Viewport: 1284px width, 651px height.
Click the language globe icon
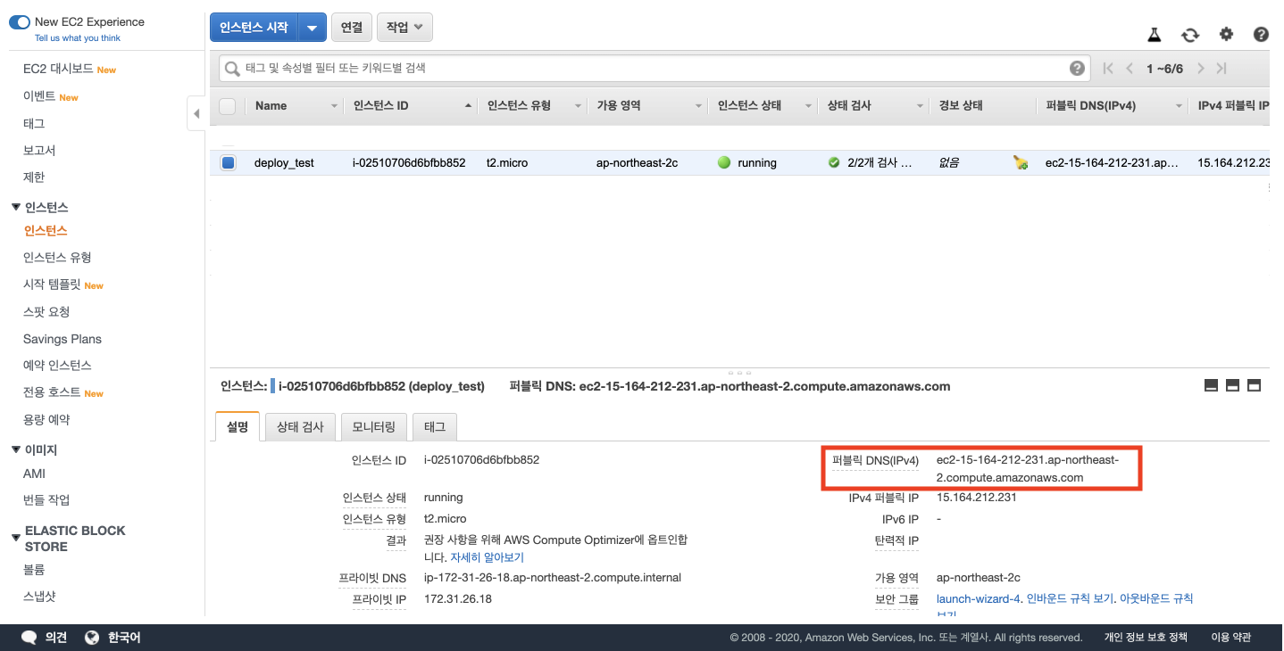(x=91, y=638)
